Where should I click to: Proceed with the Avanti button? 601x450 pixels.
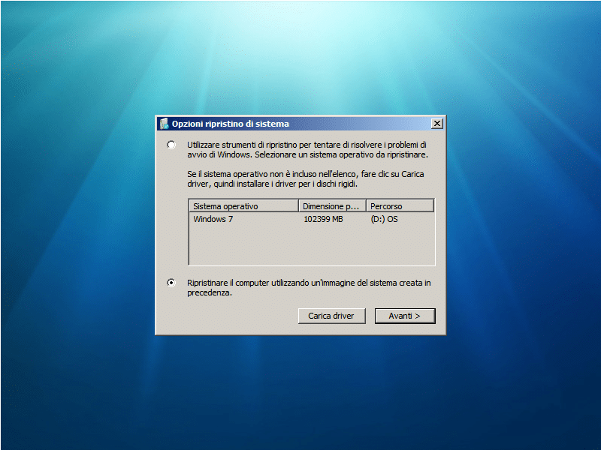(x=405, y=316)
